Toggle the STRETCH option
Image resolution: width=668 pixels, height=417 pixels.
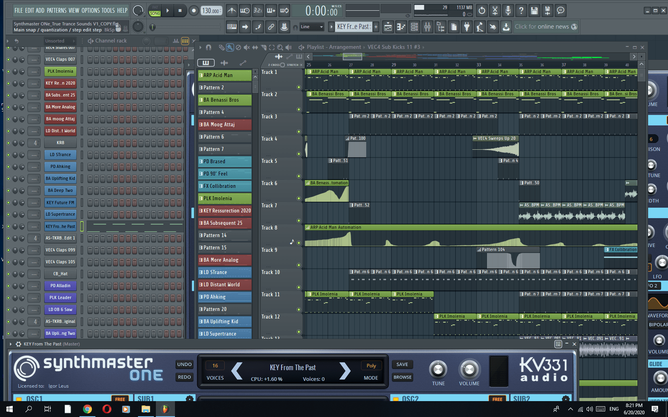pos(301,65)
